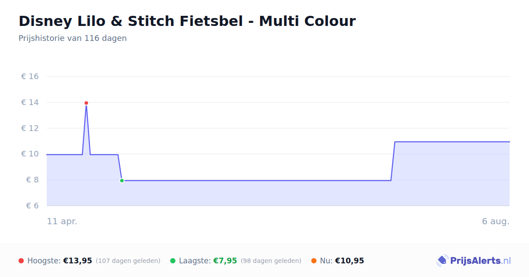Image resolution: width=529 pixels, height=277 pixels.
Task: Click the Prijshistorie van 116 dagen subtitle
Action: (x=73, y=38)
